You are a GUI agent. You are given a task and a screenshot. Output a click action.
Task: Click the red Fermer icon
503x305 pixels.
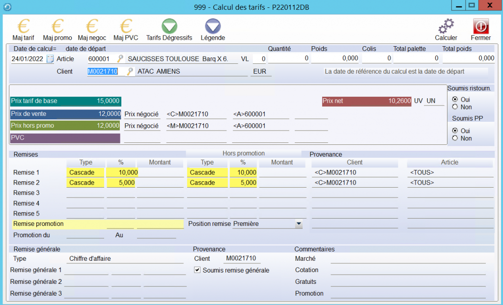pyautogui.click(x=480, y=27)
